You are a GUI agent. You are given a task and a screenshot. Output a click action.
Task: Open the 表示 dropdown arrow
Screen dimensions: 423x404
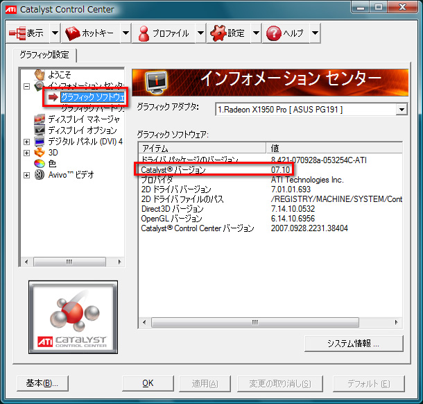click(55, 33)
